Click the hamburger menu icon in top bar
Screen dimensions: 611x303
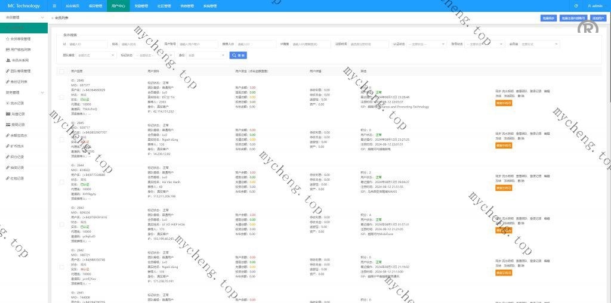click(54, 6)
